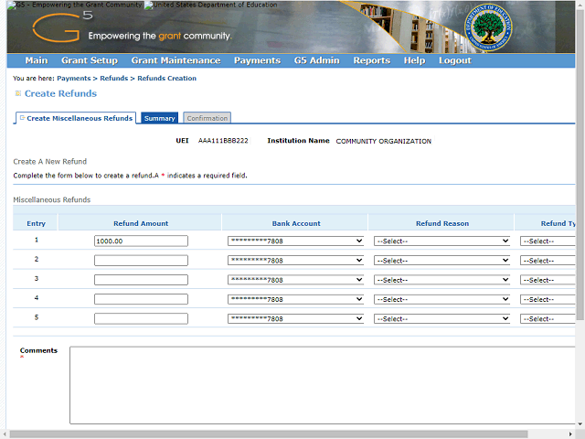Expand Refund Reason dropdown for entry 1
The height and width of the screenshot is (439, 585).
pos(441,241)
